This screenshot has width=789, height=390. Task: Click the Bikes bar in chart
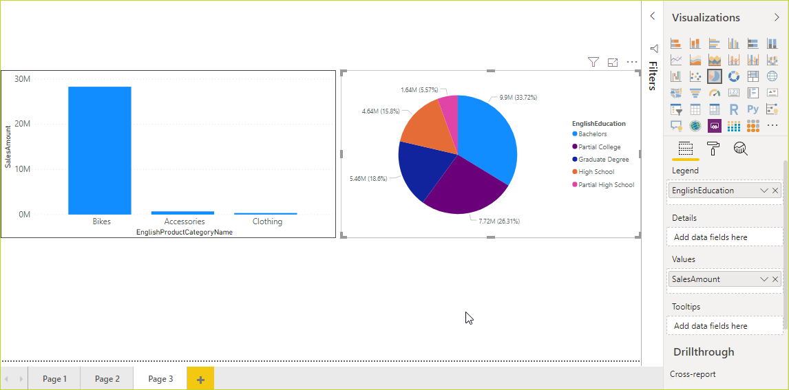tap(100, 150)
